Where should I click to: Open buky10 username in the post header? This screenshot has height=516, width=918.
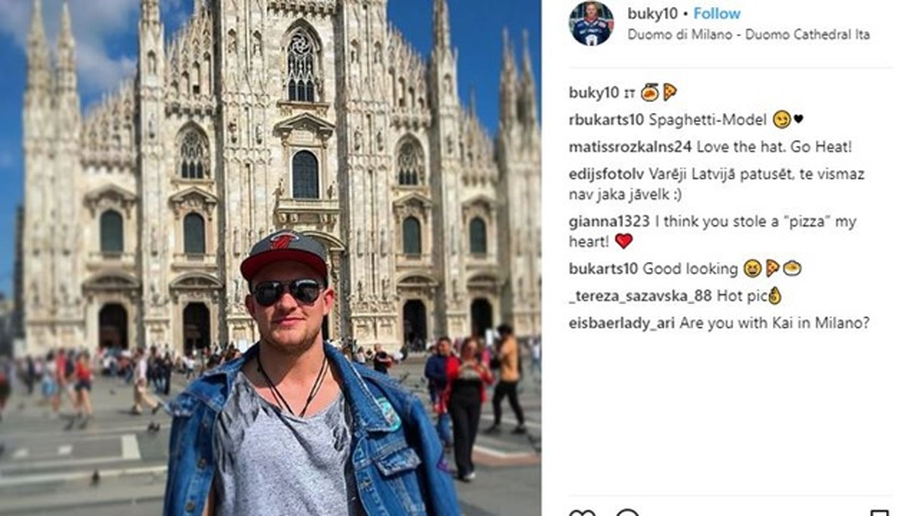652,14
